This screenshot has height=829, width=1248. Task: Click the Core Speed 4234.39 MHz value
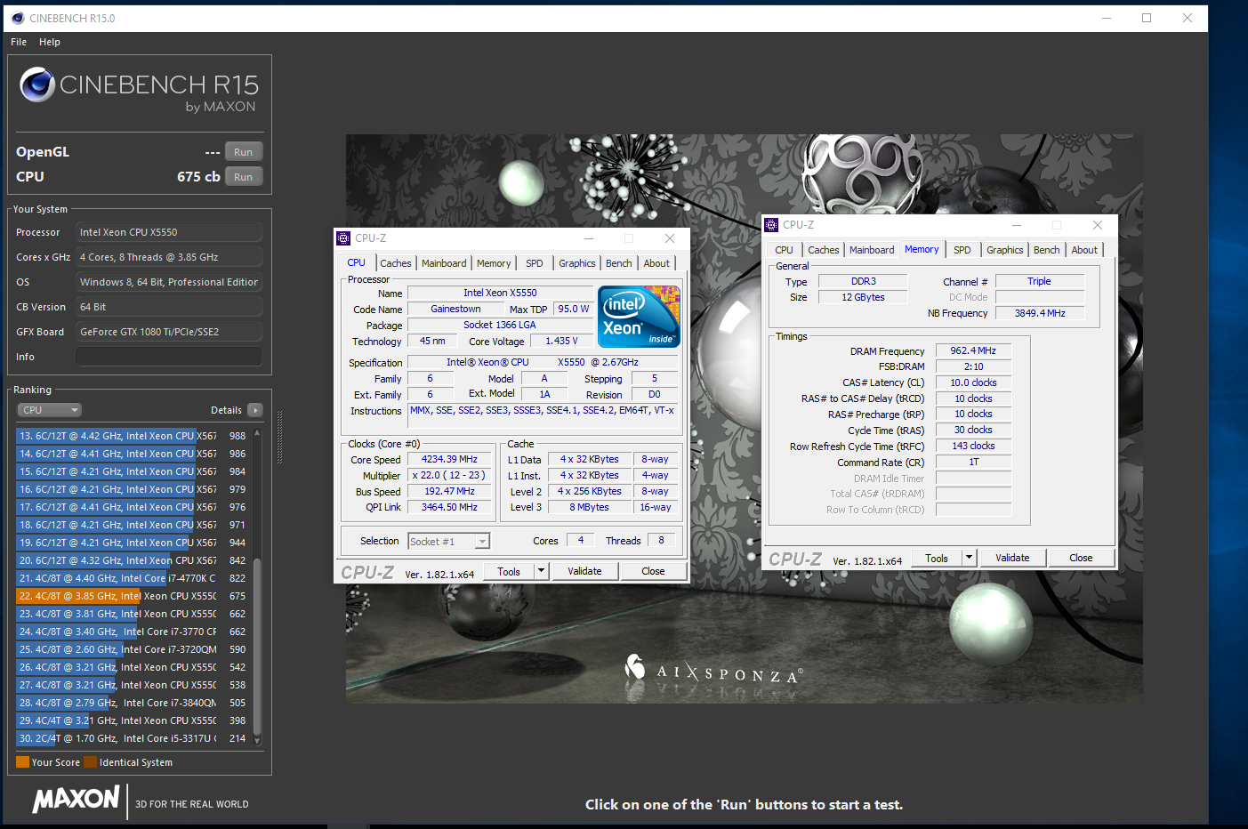(x=449, y=460)
